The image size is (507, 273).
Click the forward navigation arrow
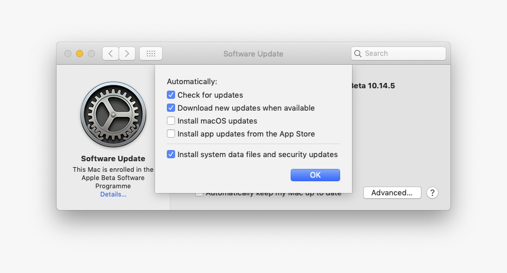pyautogui.click(x=127, y=54)
